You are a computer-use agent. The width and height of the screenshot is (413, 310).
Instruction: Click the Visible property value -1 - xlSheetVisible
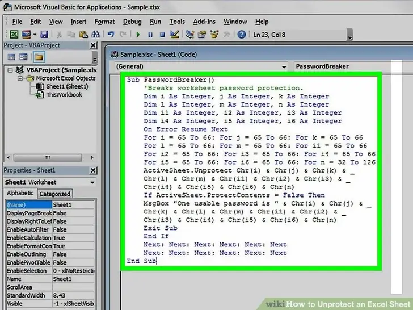click(x=73, y=304)
